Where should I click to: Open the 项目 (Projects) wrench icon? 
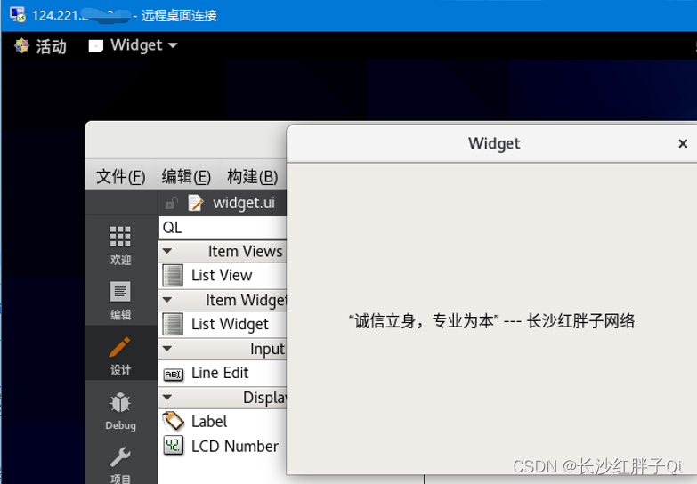(x=120, y=457)
